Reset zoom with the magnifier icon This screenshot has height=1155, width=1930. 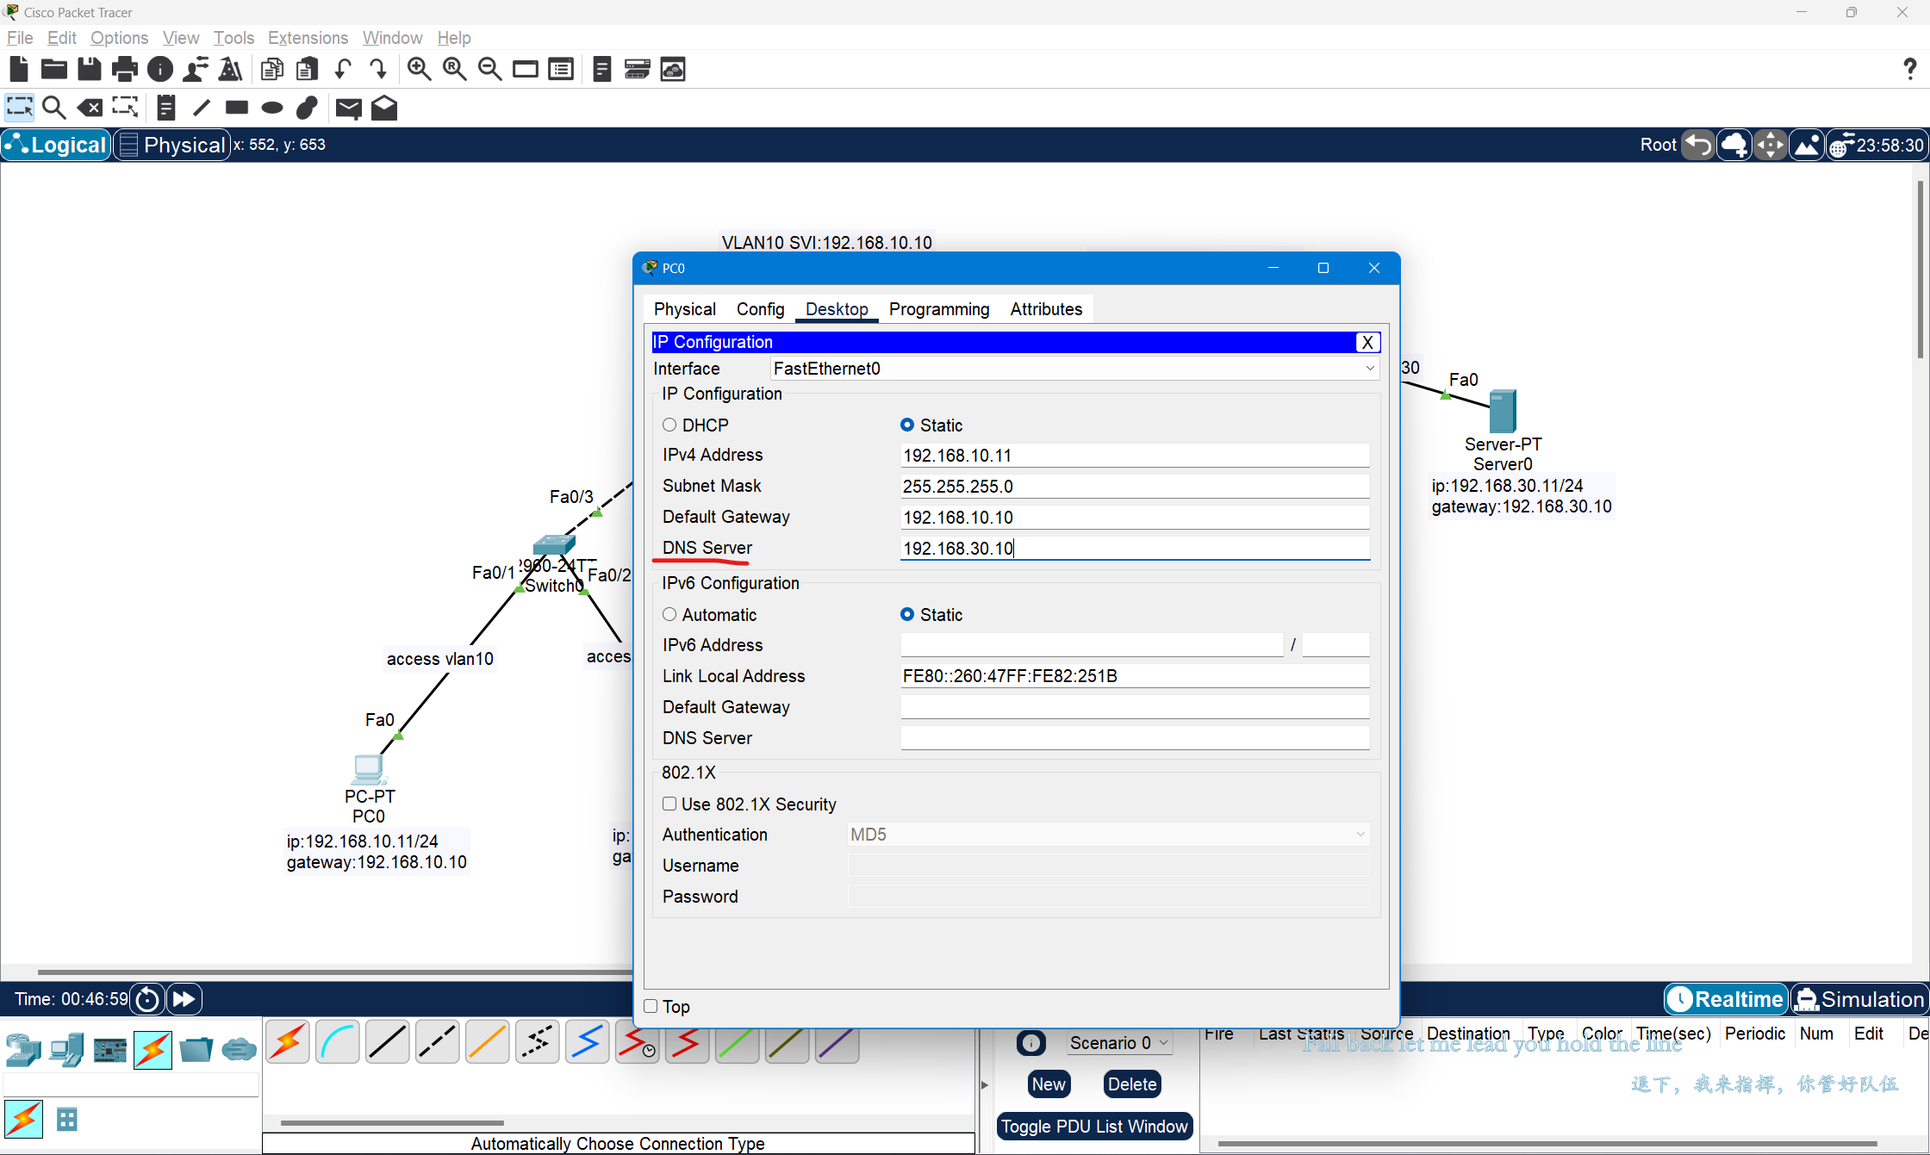pos(454,69)
